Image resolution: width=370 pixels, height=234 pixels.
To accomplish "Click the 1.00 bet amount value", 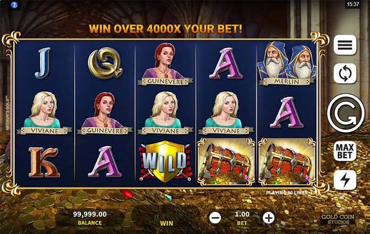I will [x=242, y=214].
